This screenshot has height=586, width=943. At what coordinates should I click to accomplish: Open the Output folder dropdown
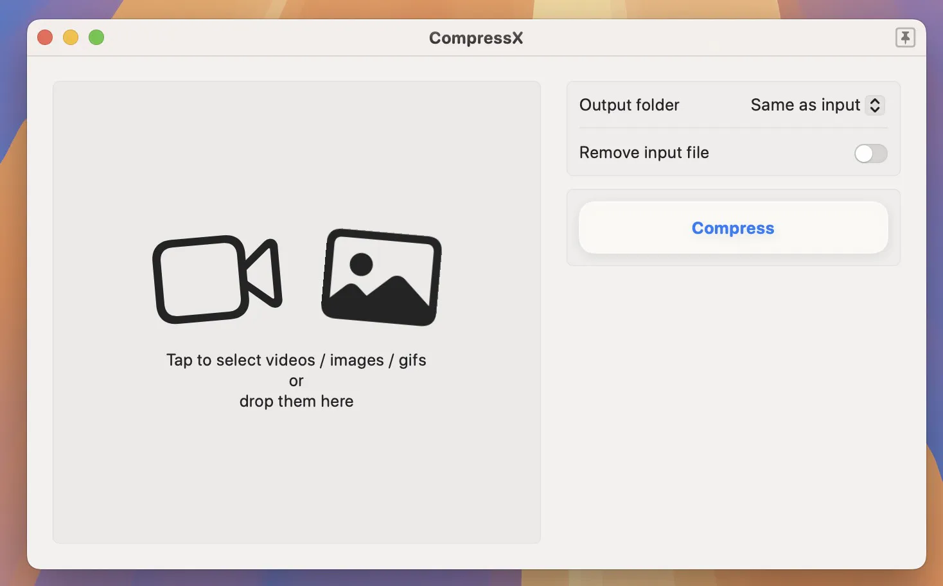tap(817, 105)
